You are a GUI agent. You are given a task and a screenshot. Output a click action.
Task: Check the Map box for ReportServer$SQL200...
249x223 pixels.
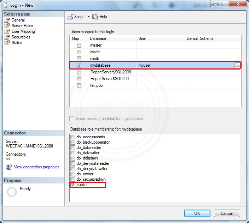[x=79, y=79]
